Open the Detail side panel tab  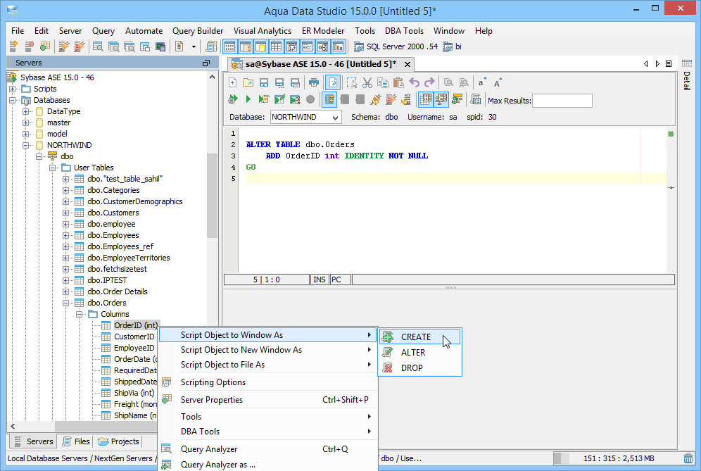(x=687, y=75)
